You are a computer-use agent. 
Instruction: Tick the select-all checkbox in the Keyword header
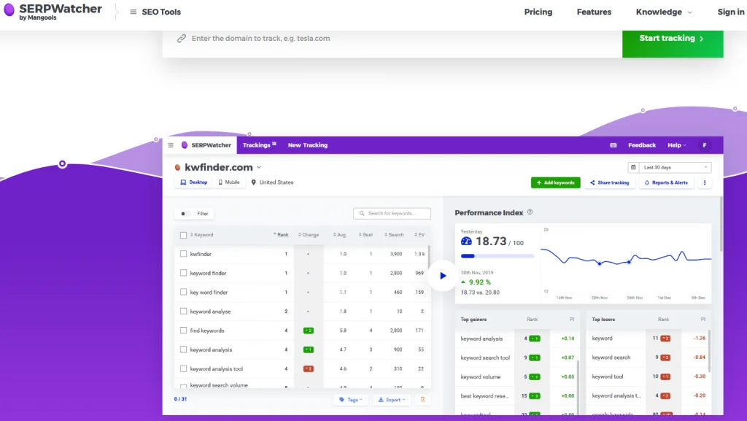(184, 235)
